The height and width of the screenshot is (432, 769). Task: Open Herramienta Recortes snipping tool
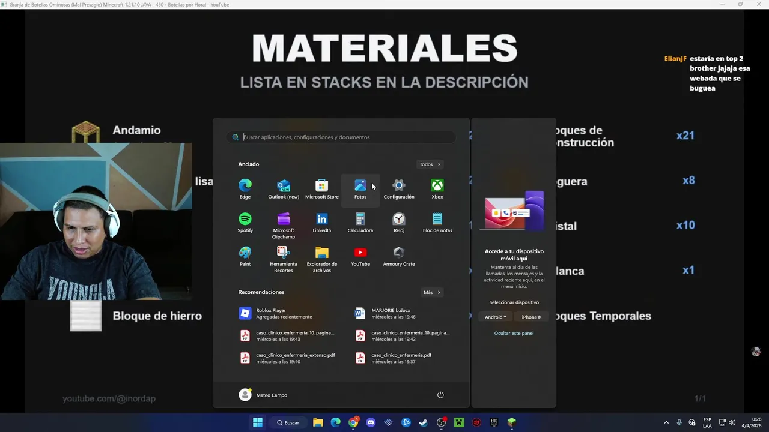pyautogui.click(x=284, y=259)
